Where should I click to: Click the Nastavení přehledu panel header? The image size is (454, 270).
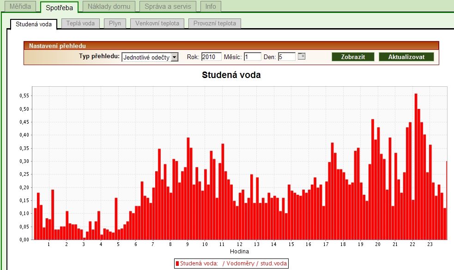click(x=231, y=46)
